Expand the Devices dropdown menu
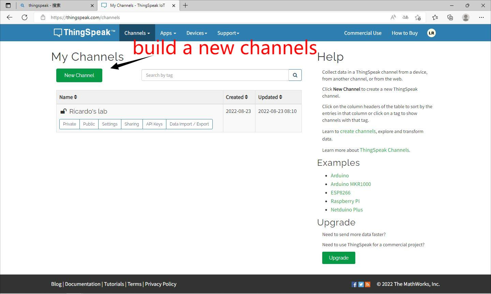 tap(197, 33)
